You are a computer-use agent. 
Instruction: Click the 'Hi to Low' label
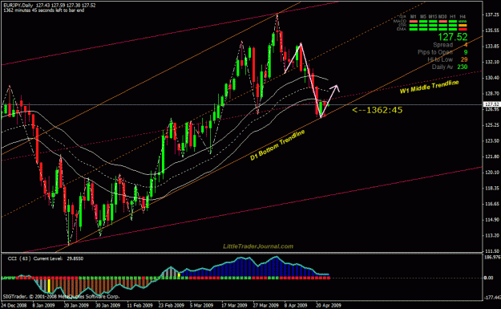(440, 59)
